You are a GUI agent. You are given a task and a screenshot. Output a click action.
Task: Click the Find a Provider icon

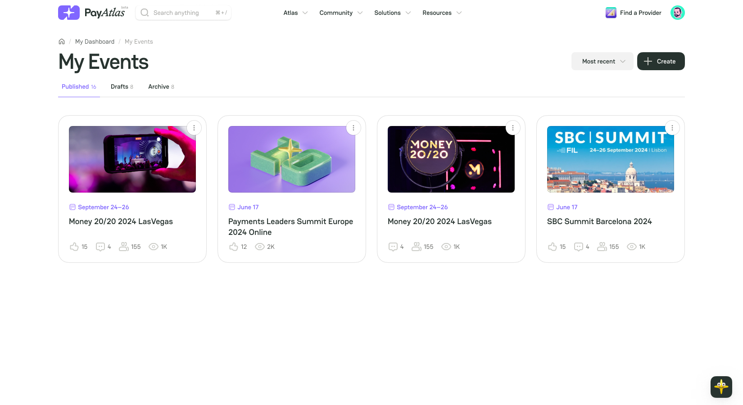[x=611, y=13]
